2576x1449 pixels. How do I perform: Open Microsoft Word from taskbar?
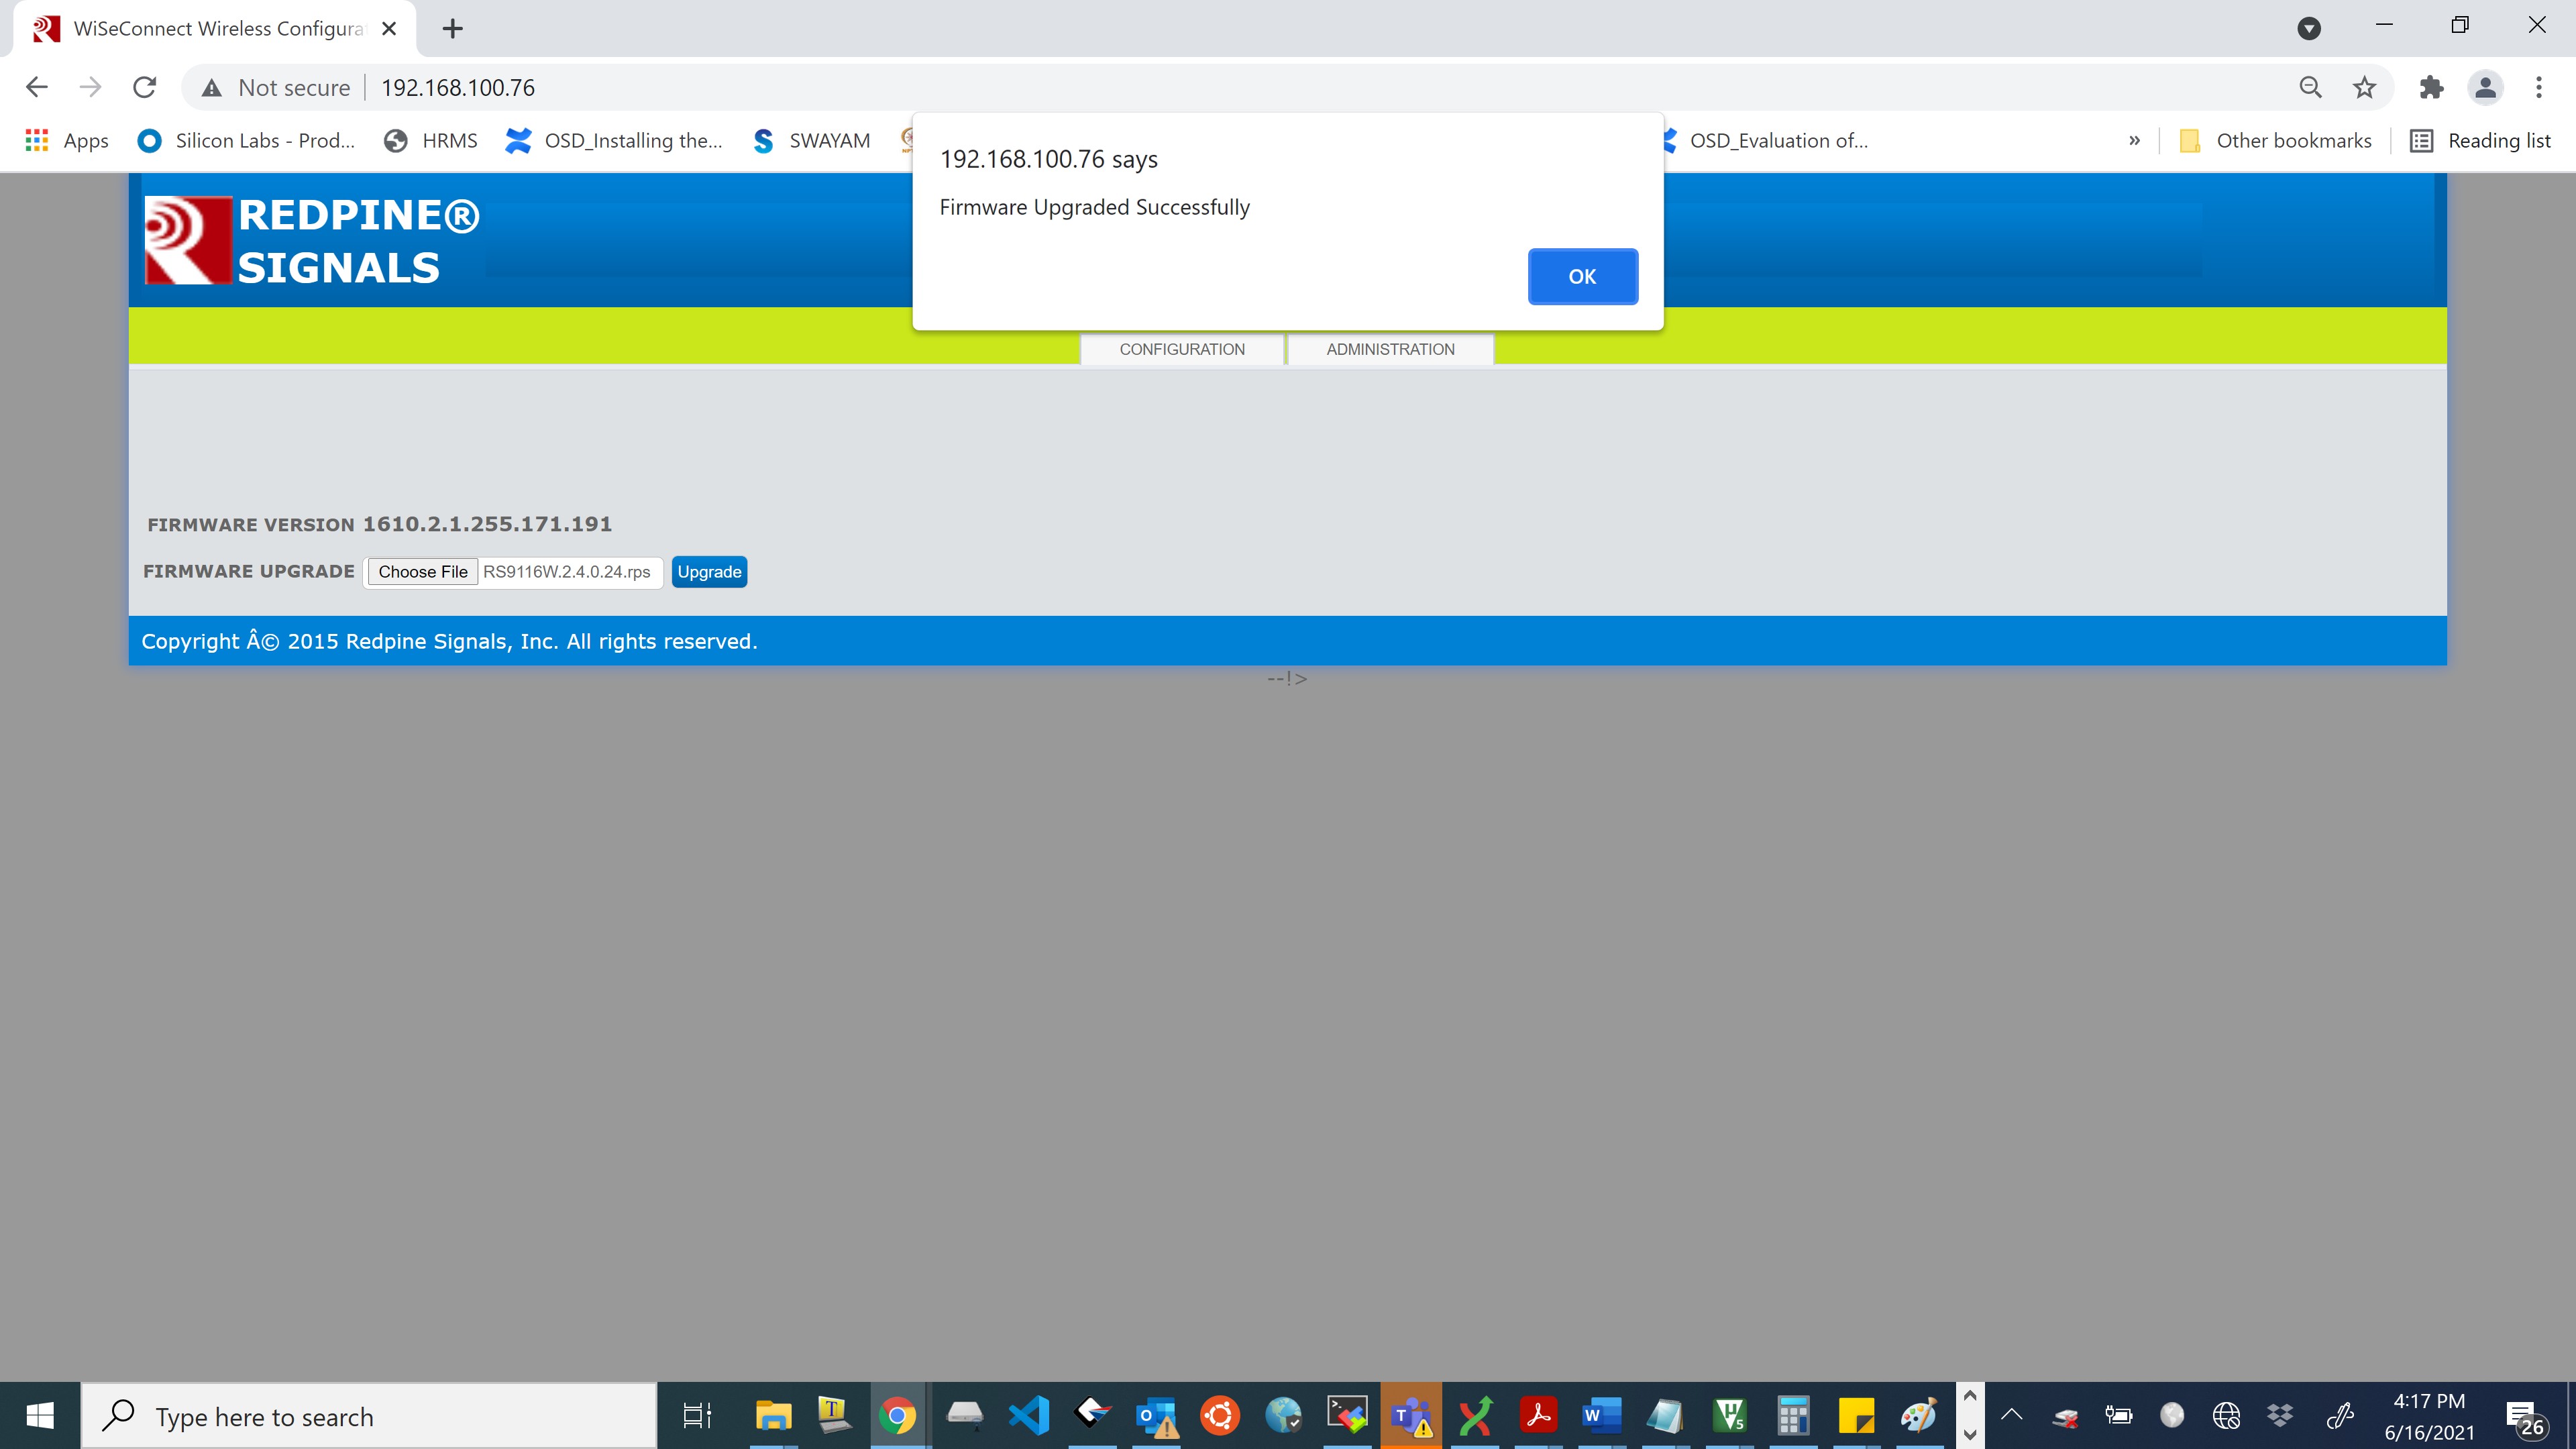(1600, 1415)
